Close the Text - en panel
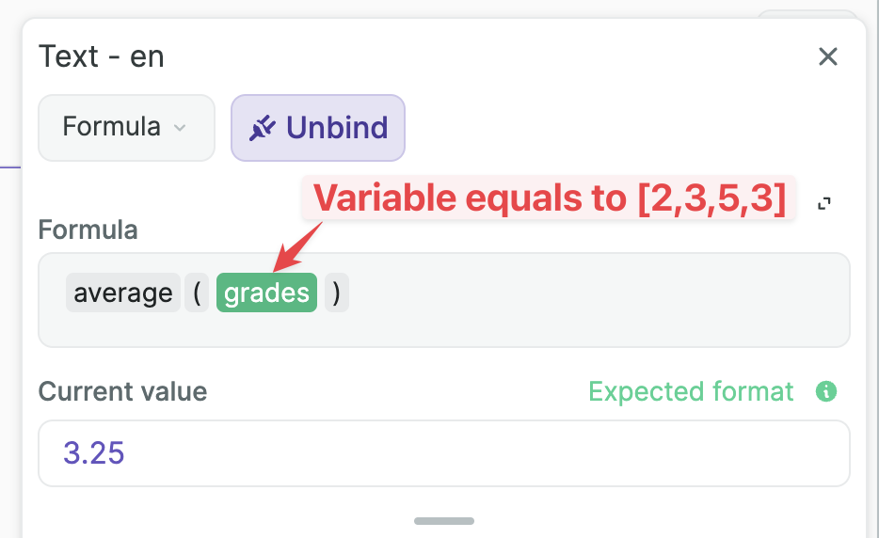This screenshot has height=538, width=879. pos(828,56)
